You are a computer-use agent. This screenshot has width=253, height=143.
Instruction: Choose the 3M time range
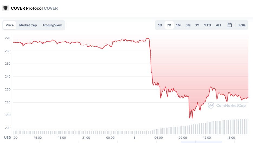coord(188,25)
